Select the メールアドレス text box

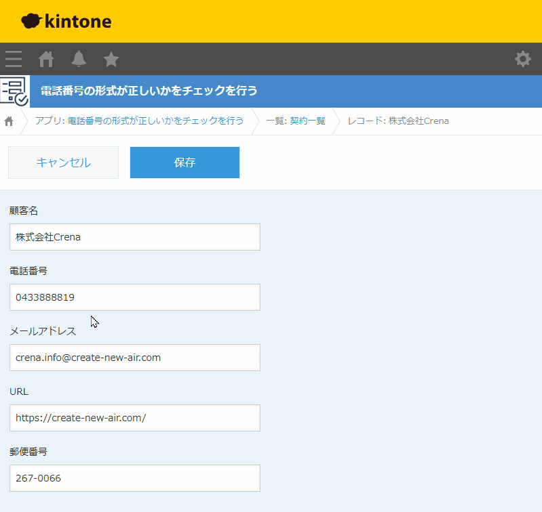(135, 358)
